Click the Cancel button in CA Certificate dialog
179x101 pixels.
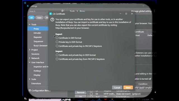tap(117, 88)
